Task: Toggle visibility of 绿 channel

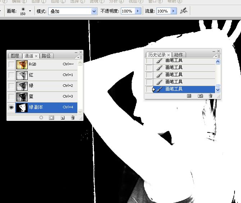Action: (11, 86)
